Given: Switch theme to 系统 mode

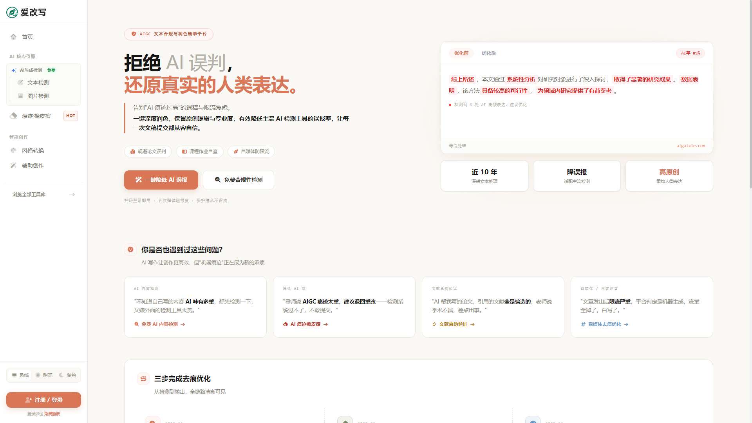Looking at the screenshot, I should point(20,375).
